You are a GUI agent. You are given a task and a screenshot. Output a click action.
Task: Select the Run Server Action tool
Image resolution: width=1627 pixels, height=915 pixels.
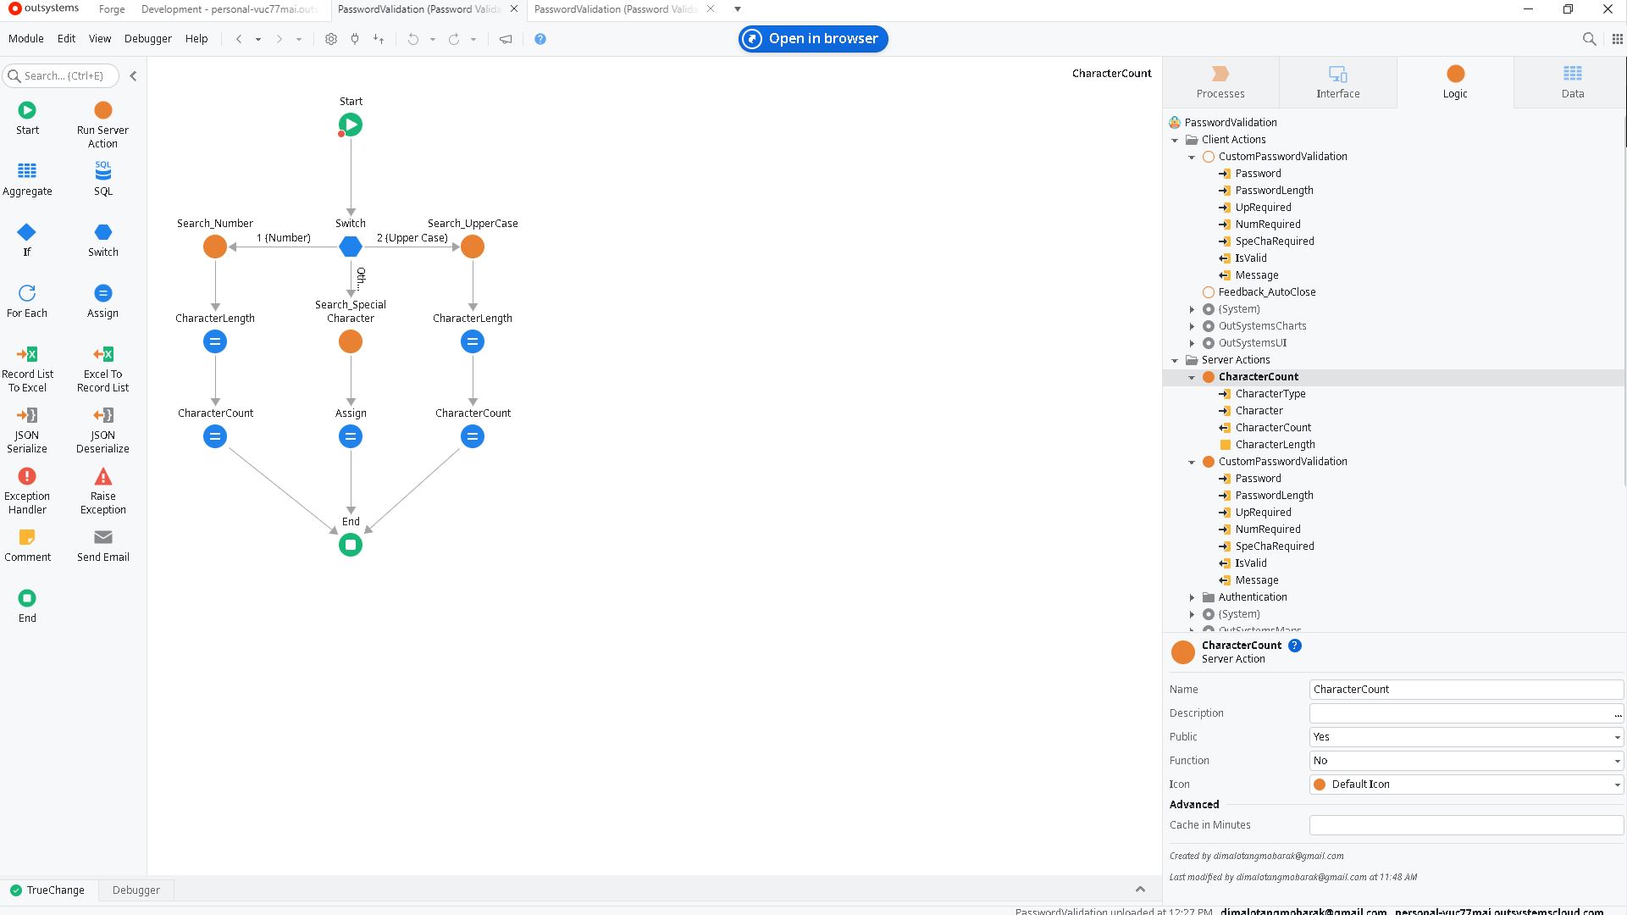102,124
